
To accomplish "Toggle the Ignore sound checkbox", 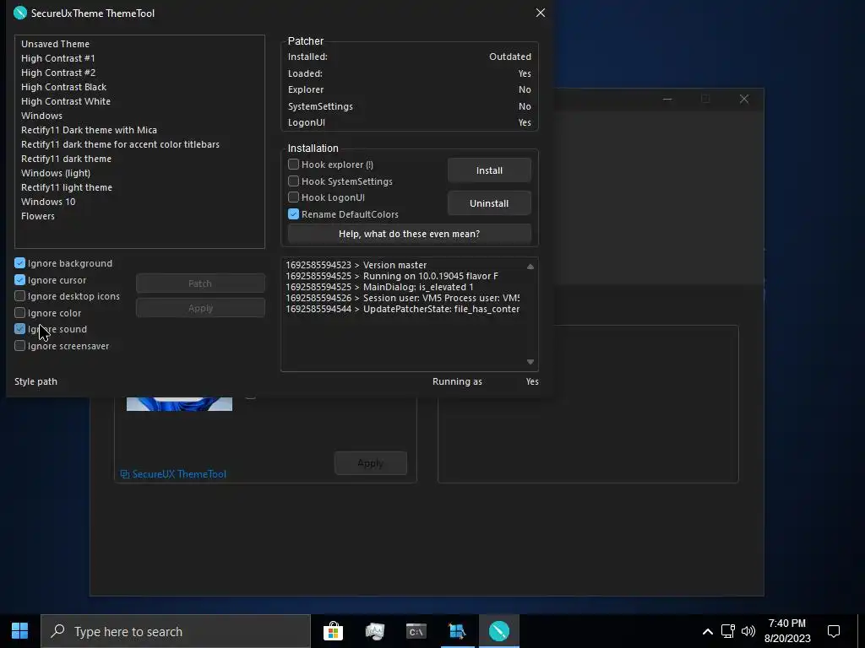I will (20, 328).
